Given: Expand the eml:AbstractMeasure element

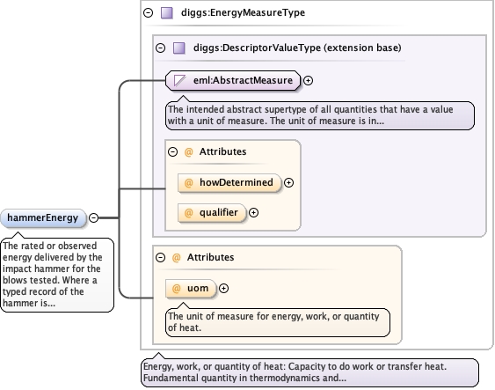Looking at the screenshot, I should (308, 81).
